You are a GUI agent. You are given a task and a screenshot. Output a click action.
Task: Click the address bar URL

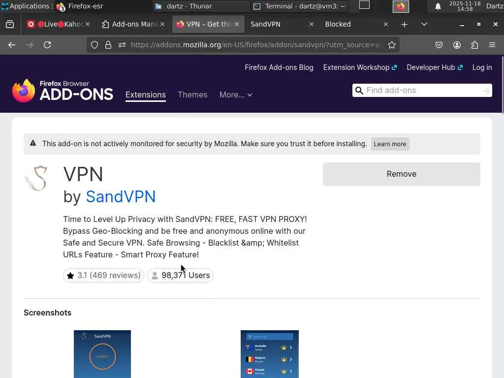(x=255, y=45)
